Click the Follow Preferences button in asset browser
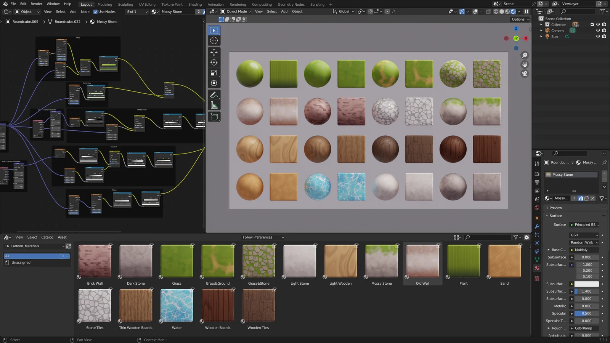 [263, 237]
